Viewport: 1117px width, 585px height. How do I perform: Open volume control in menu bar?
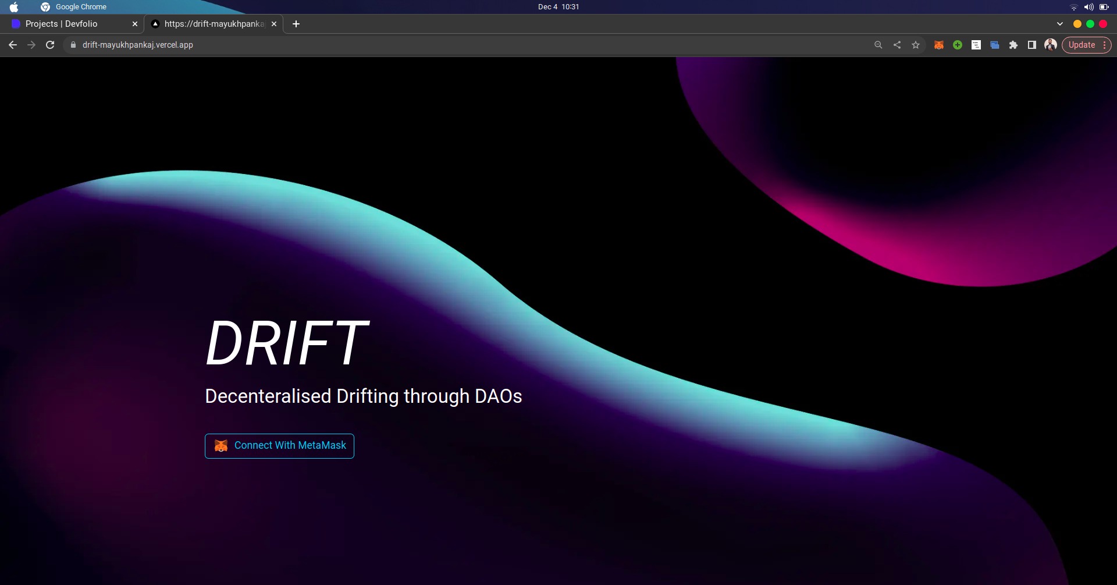1088,7
